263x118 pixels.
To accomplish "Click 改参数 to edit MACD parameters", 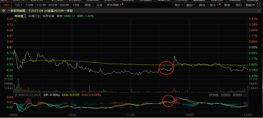I will tap(214, 95).
